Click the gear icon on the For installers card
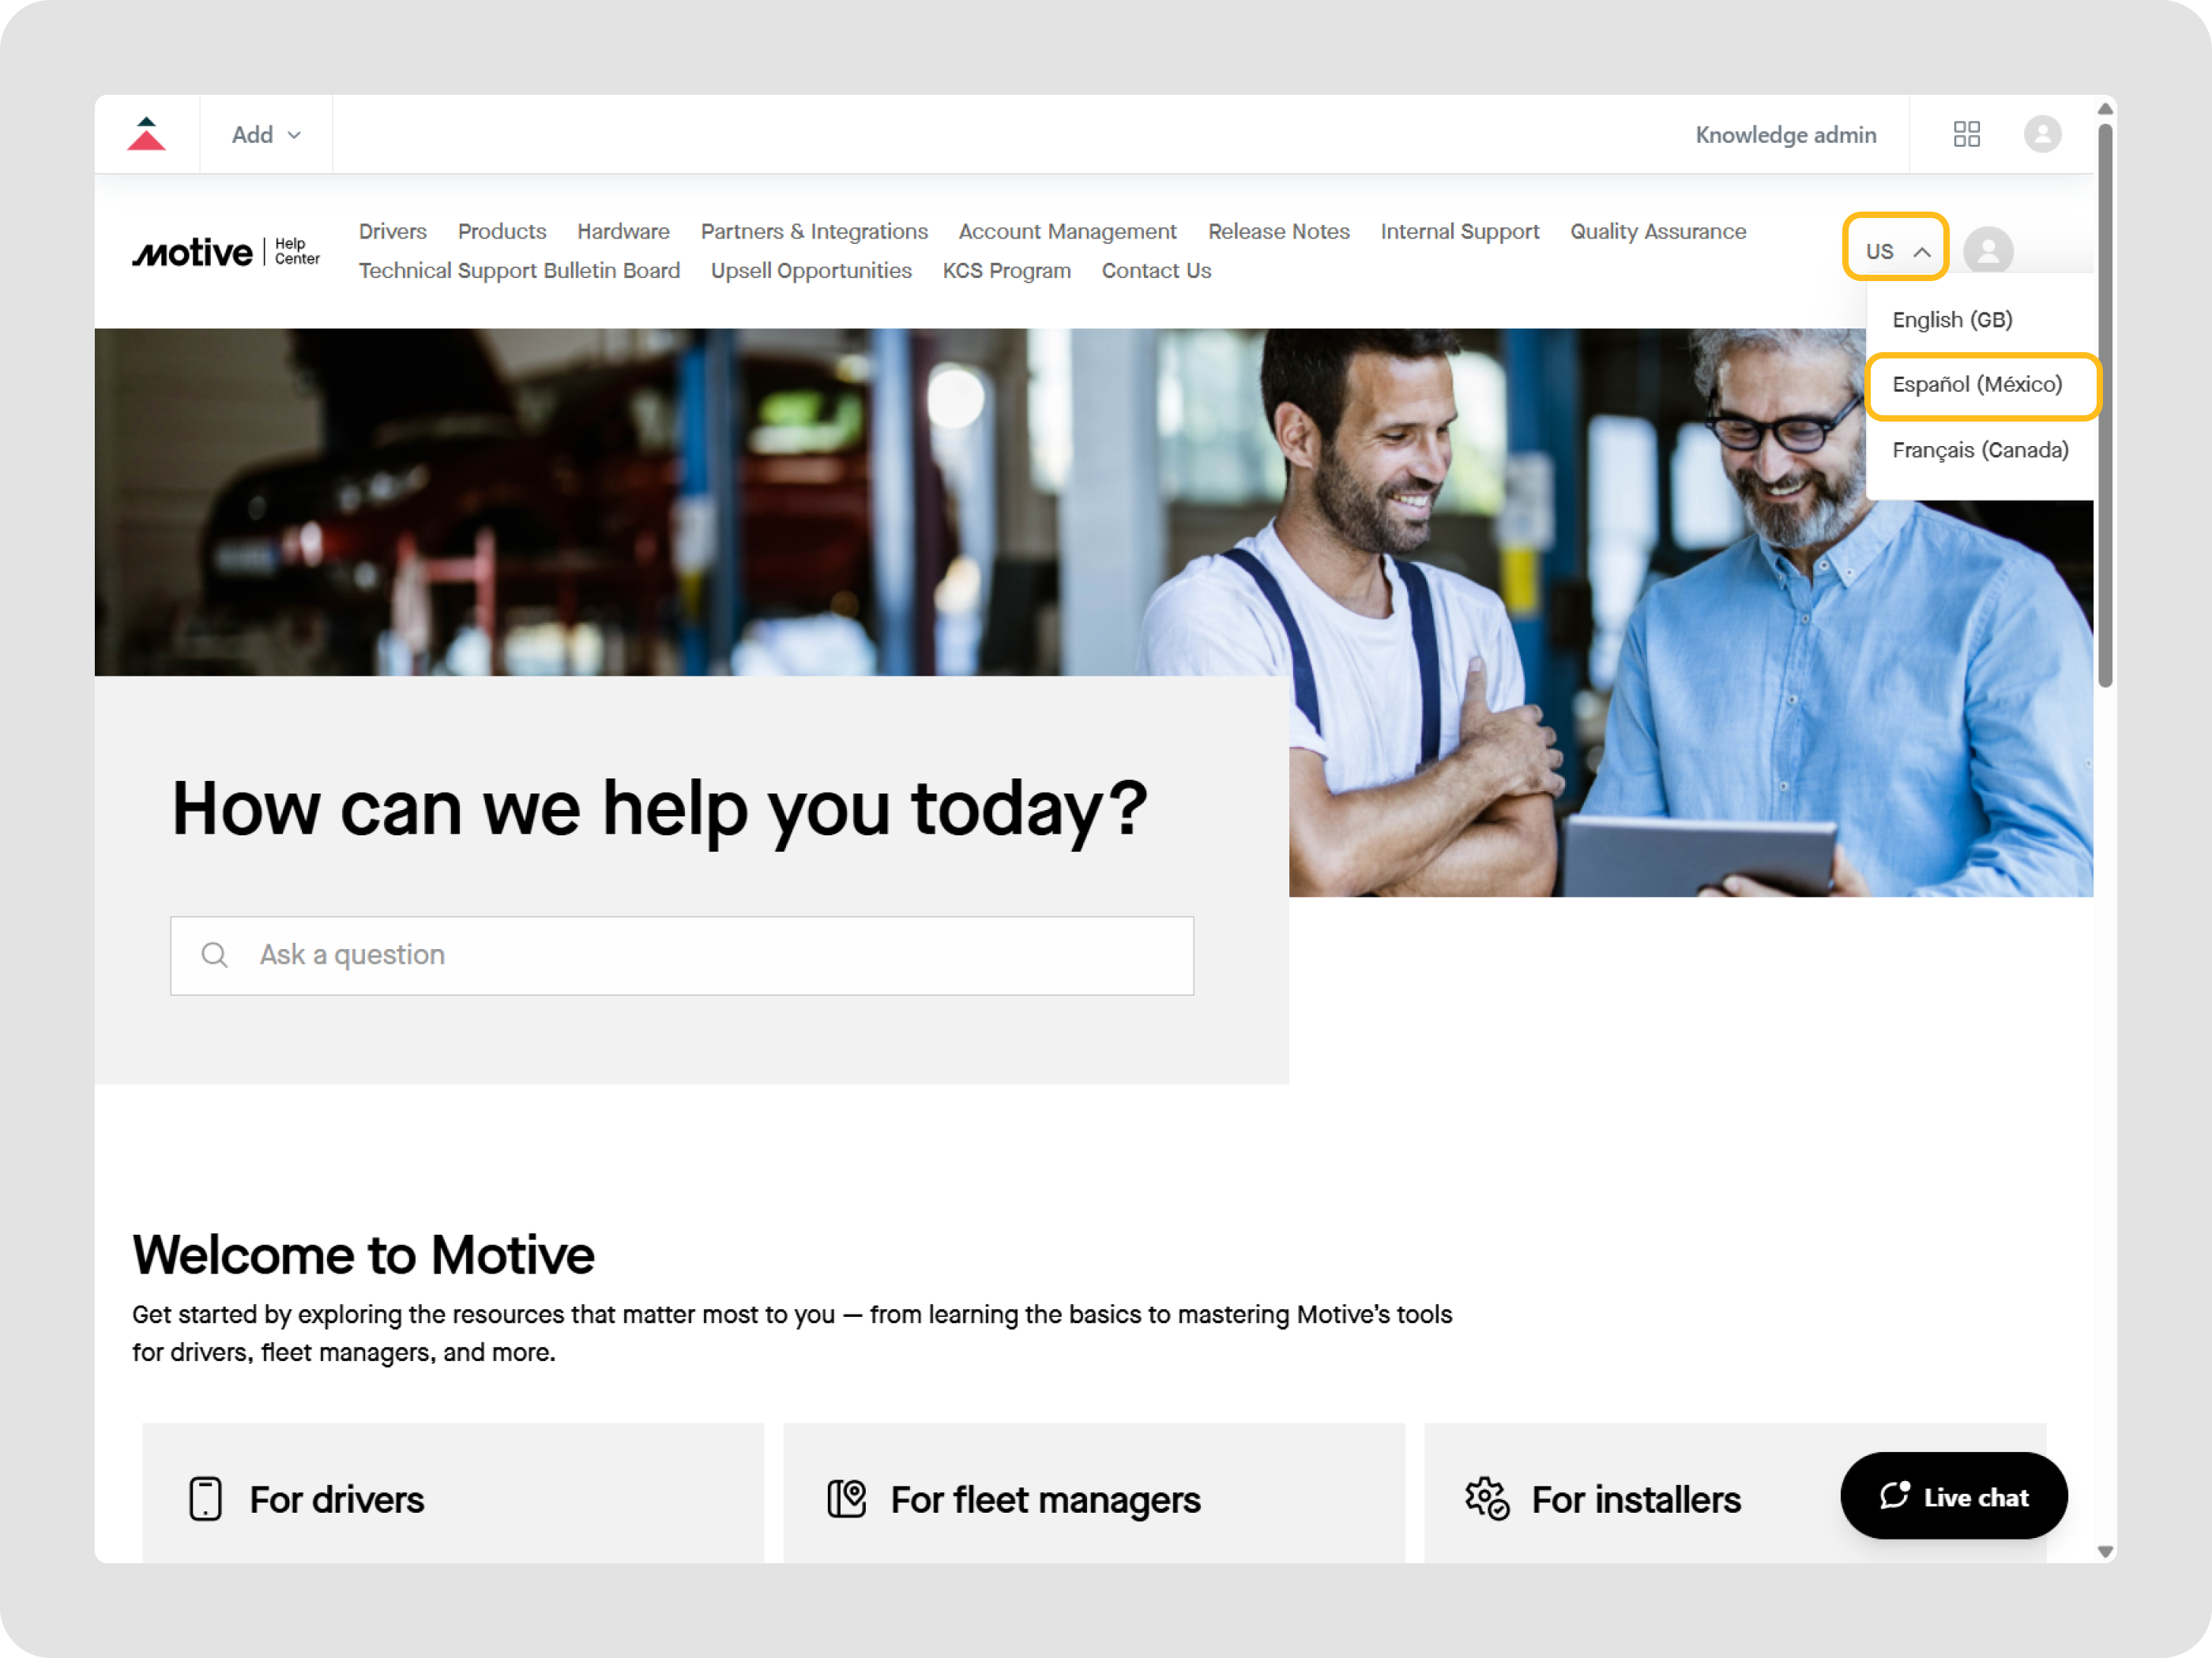This screenshot has height=1658, width=2212. coord(1486,1498)
